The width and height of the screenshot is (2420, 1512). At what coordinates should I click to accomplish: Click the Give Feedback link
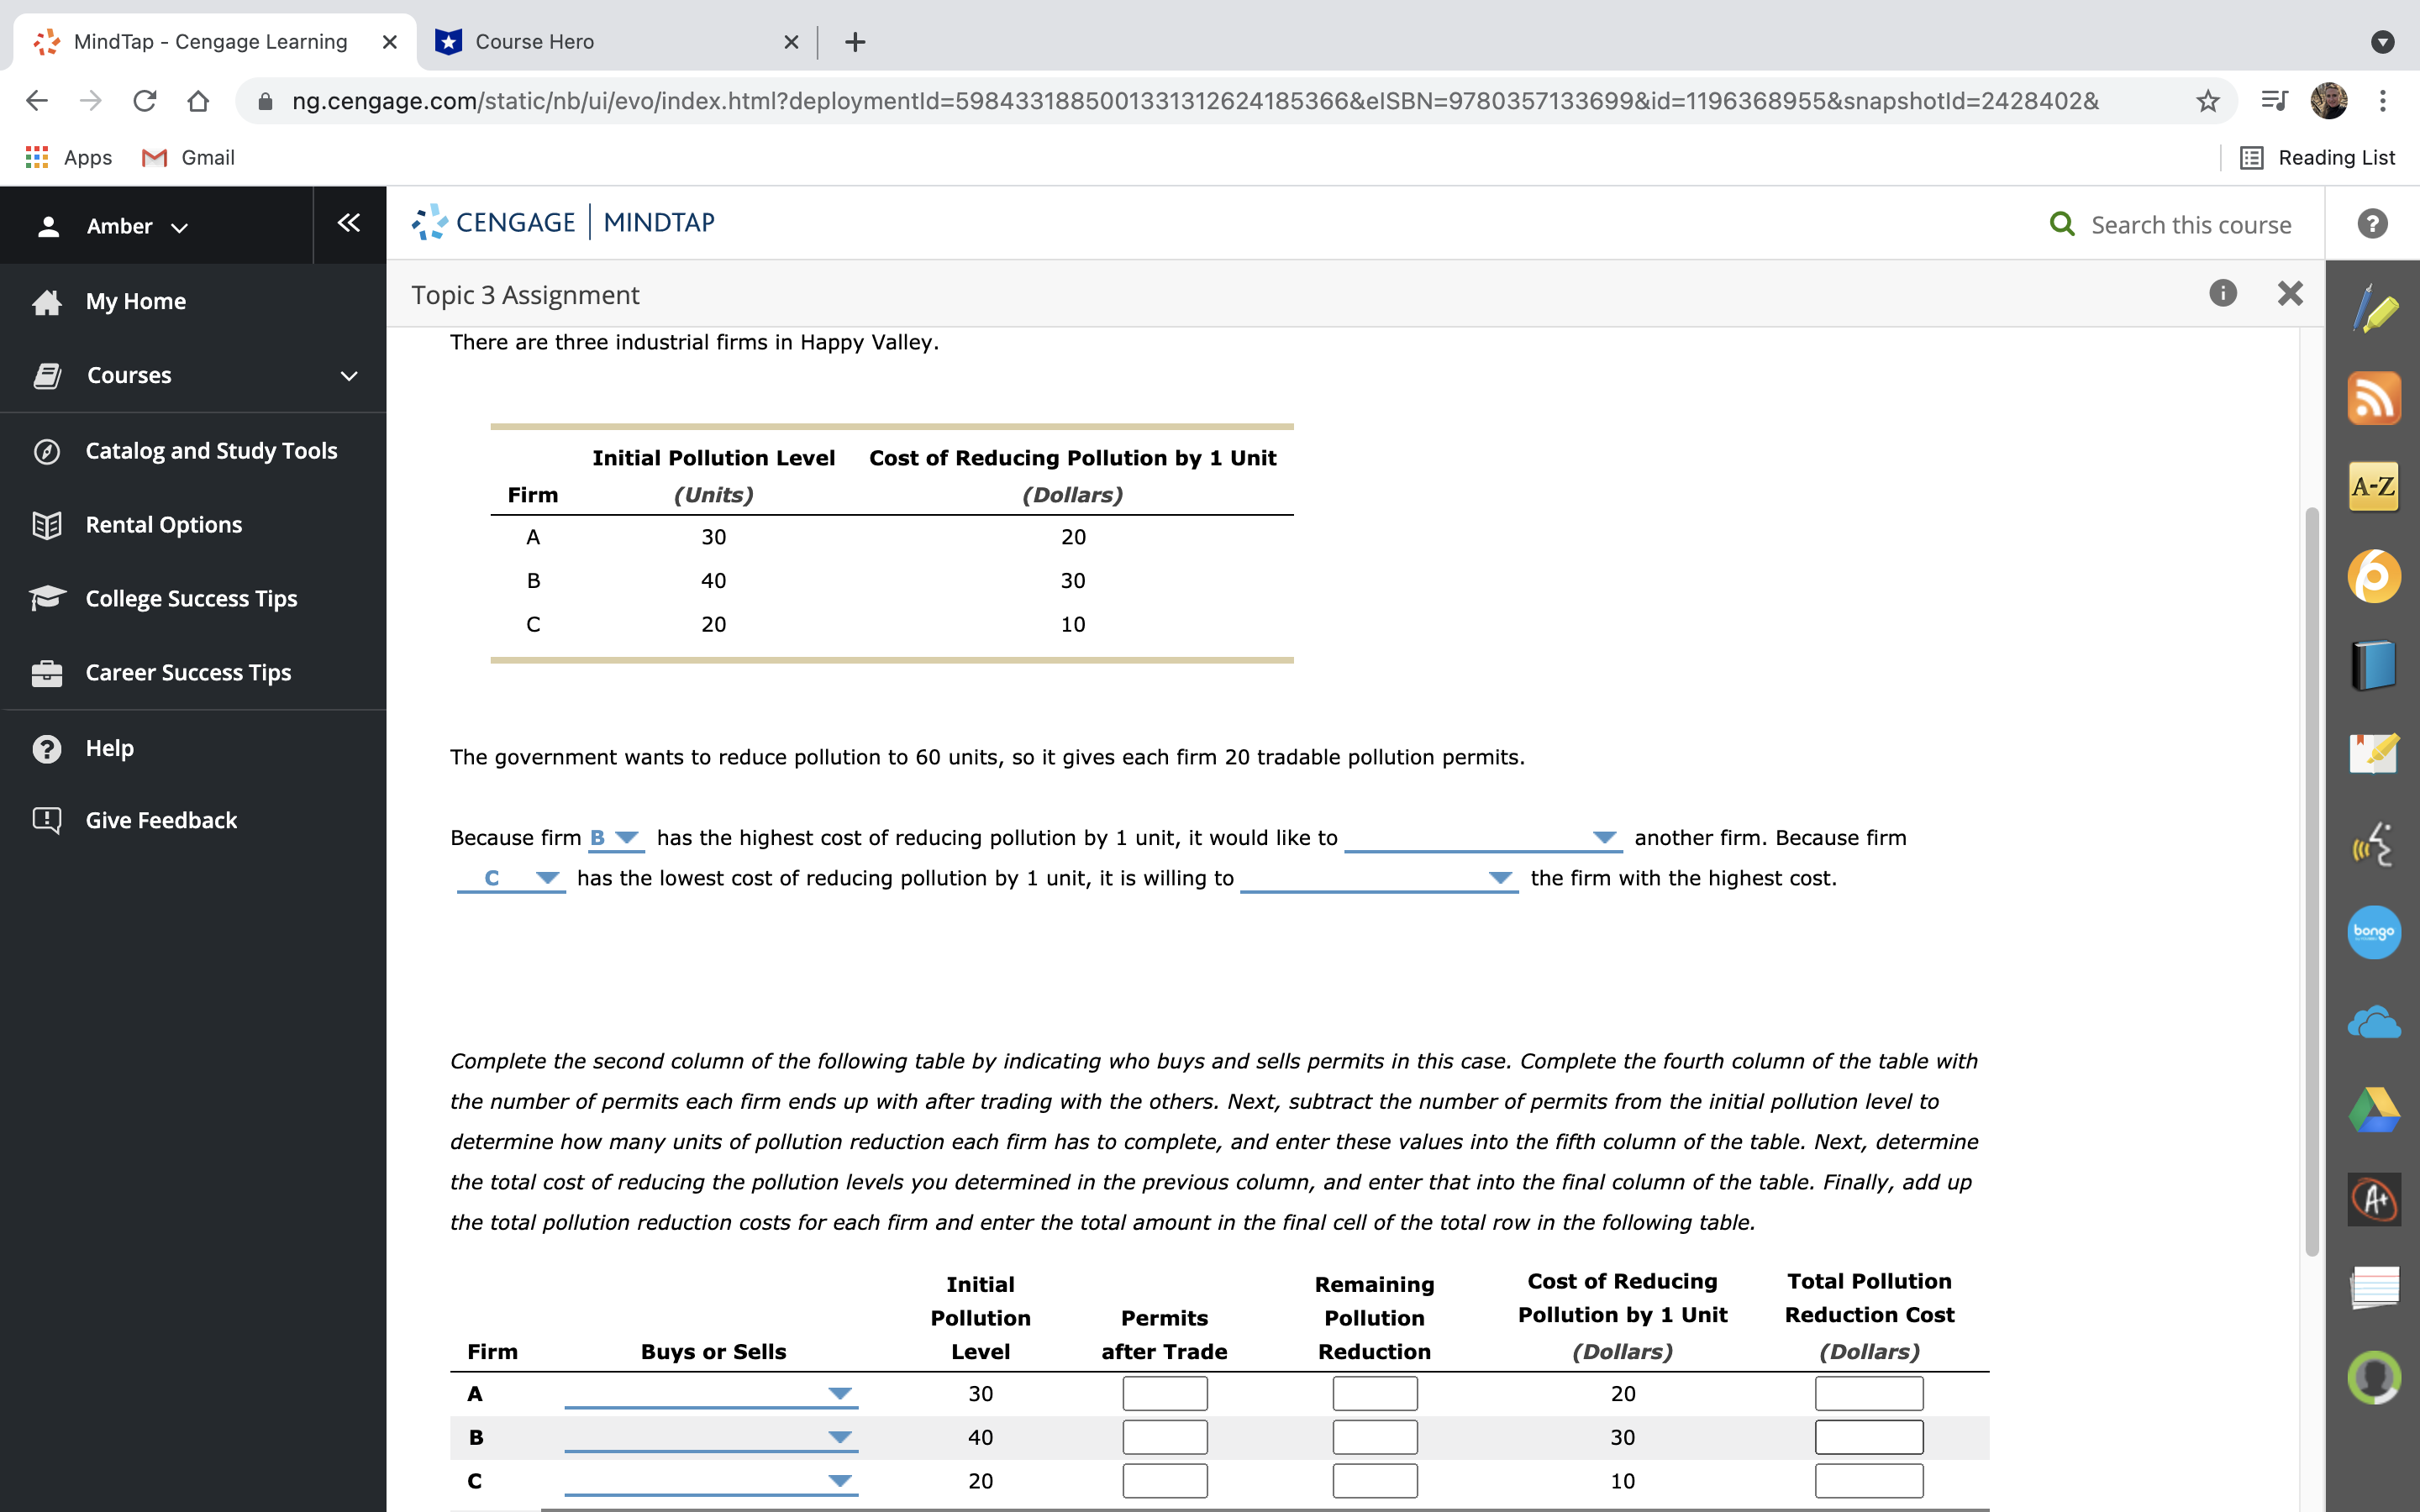click(161, 820)
